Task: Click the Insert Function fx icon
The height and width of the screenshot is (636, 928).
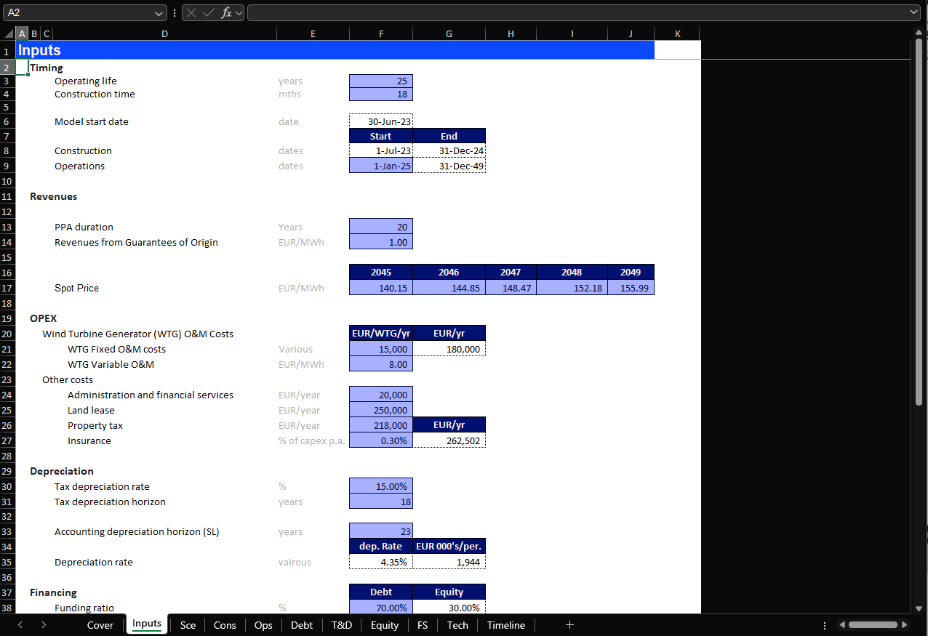Action: 226,13
